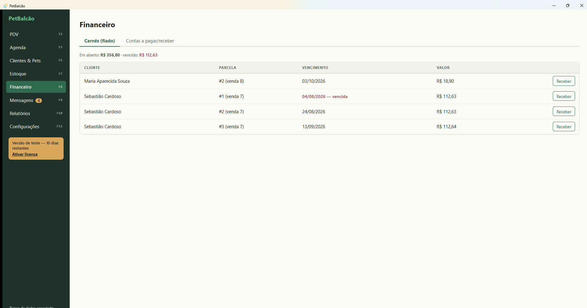Click the Ativar licença link
This screenshot has height=308, width=587.
coord(25,154)
